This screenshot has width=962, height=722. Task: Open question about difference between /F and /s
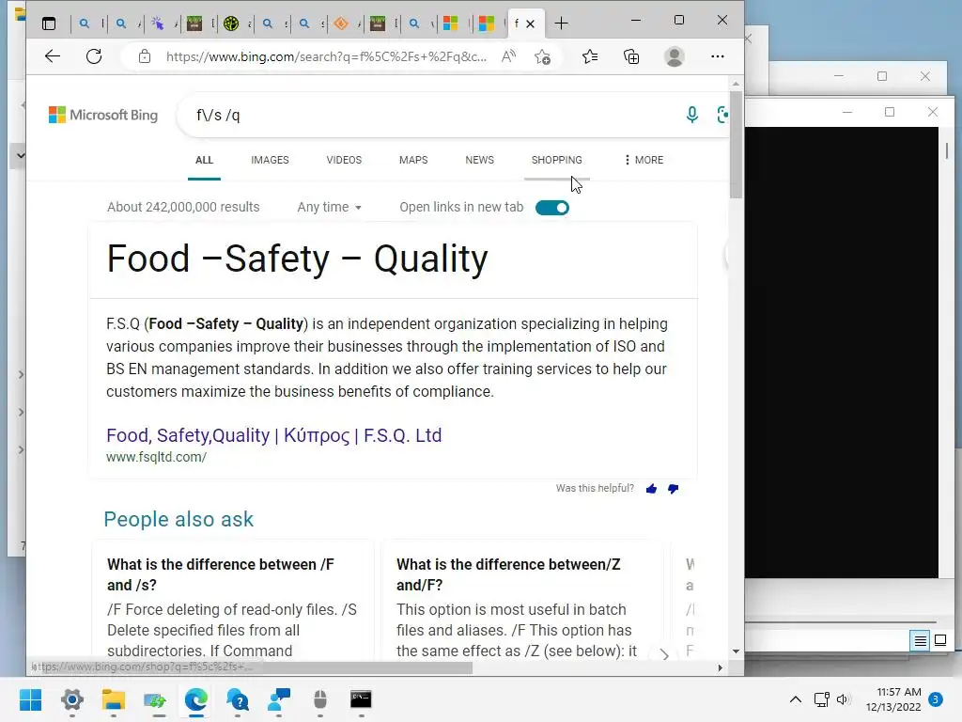coord(221,574)
